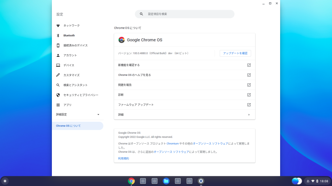The height and width of the screenshot is (186, 332).
Task: Click the search icon in settings search bar
Action: point(141,14)
